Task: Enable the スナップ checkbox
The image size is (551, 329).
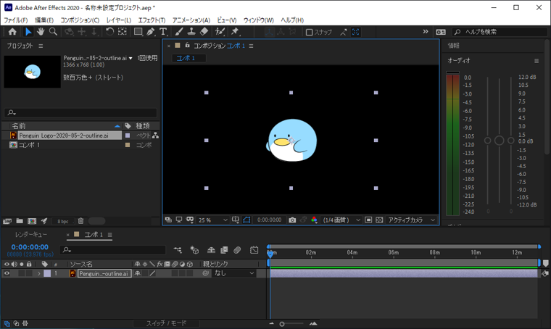Action: [x=310, y=33]
